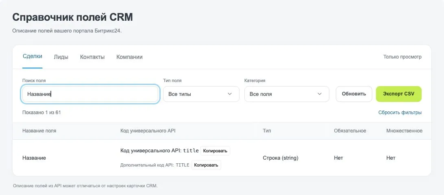This screenshot has width=444, height=195.
Task: Click the Сбросить фильтры link
Action: coord(400,113)
